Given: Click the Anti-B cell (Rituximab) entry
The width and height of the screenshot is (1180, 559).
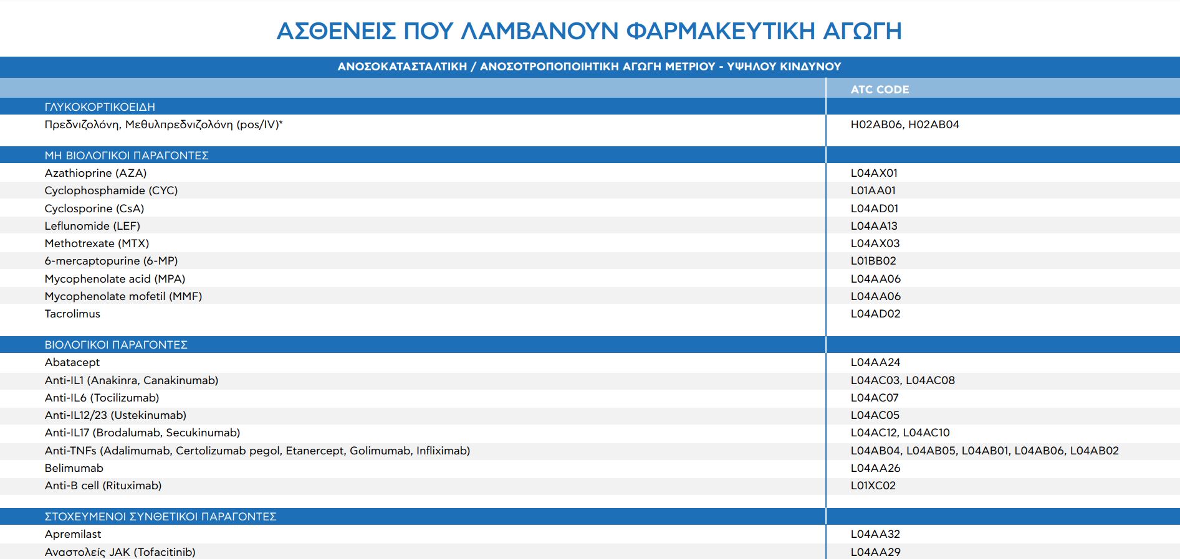Looking at the screenshot, I should [103, 486].
